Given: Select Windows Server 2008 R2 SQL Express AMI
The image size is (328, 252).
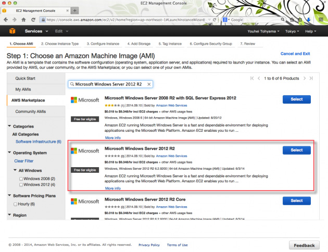Looking at the screenshot, I should [297, 99].
